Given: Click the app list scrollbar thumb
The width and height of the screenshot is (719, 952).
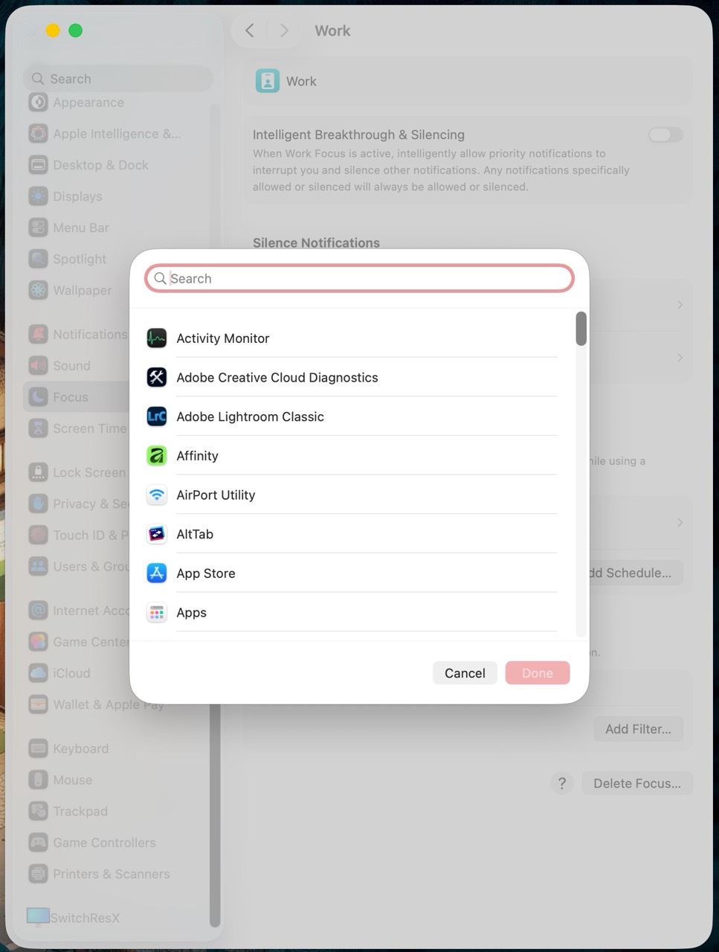Looking at the screenshot, I should pos(581,329).
